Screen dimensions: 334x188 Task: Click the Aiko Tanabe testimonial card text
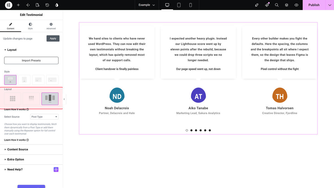coord(198,49)
